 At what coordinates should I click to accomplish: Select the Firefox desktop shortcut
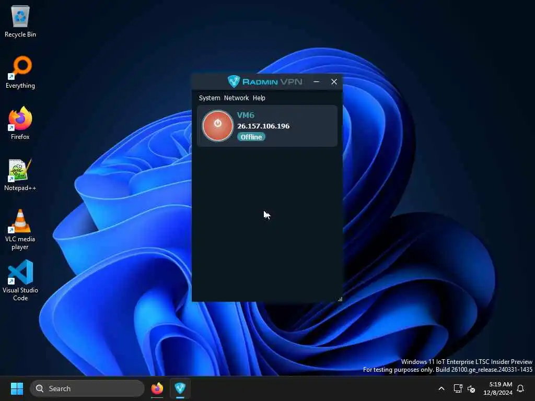pos(20,123)
